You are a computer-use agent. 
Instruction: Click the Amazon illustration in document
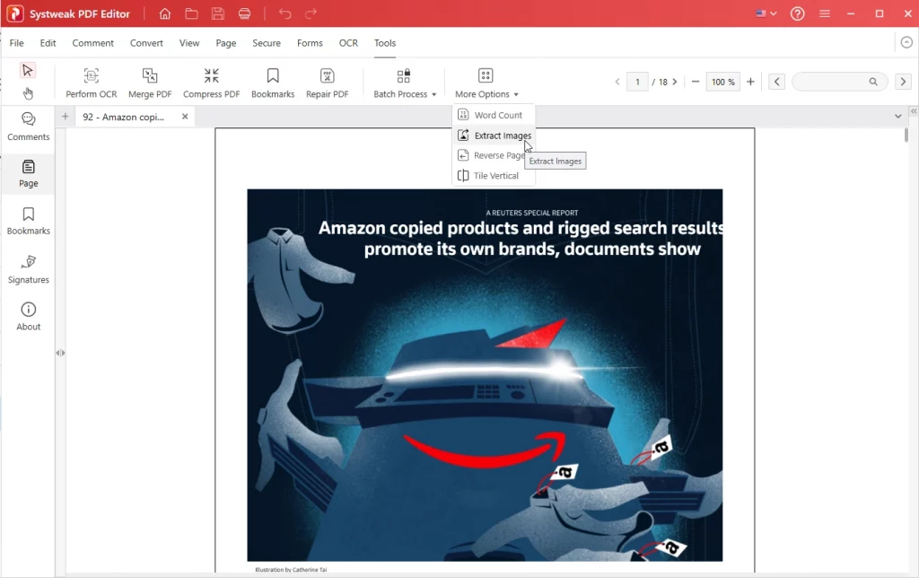click(485, 375)
